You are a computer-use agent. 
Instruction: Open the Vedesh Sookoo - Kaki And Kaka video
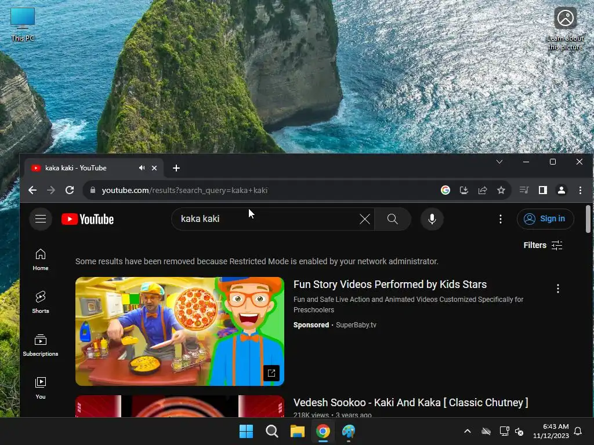(411, 403)
